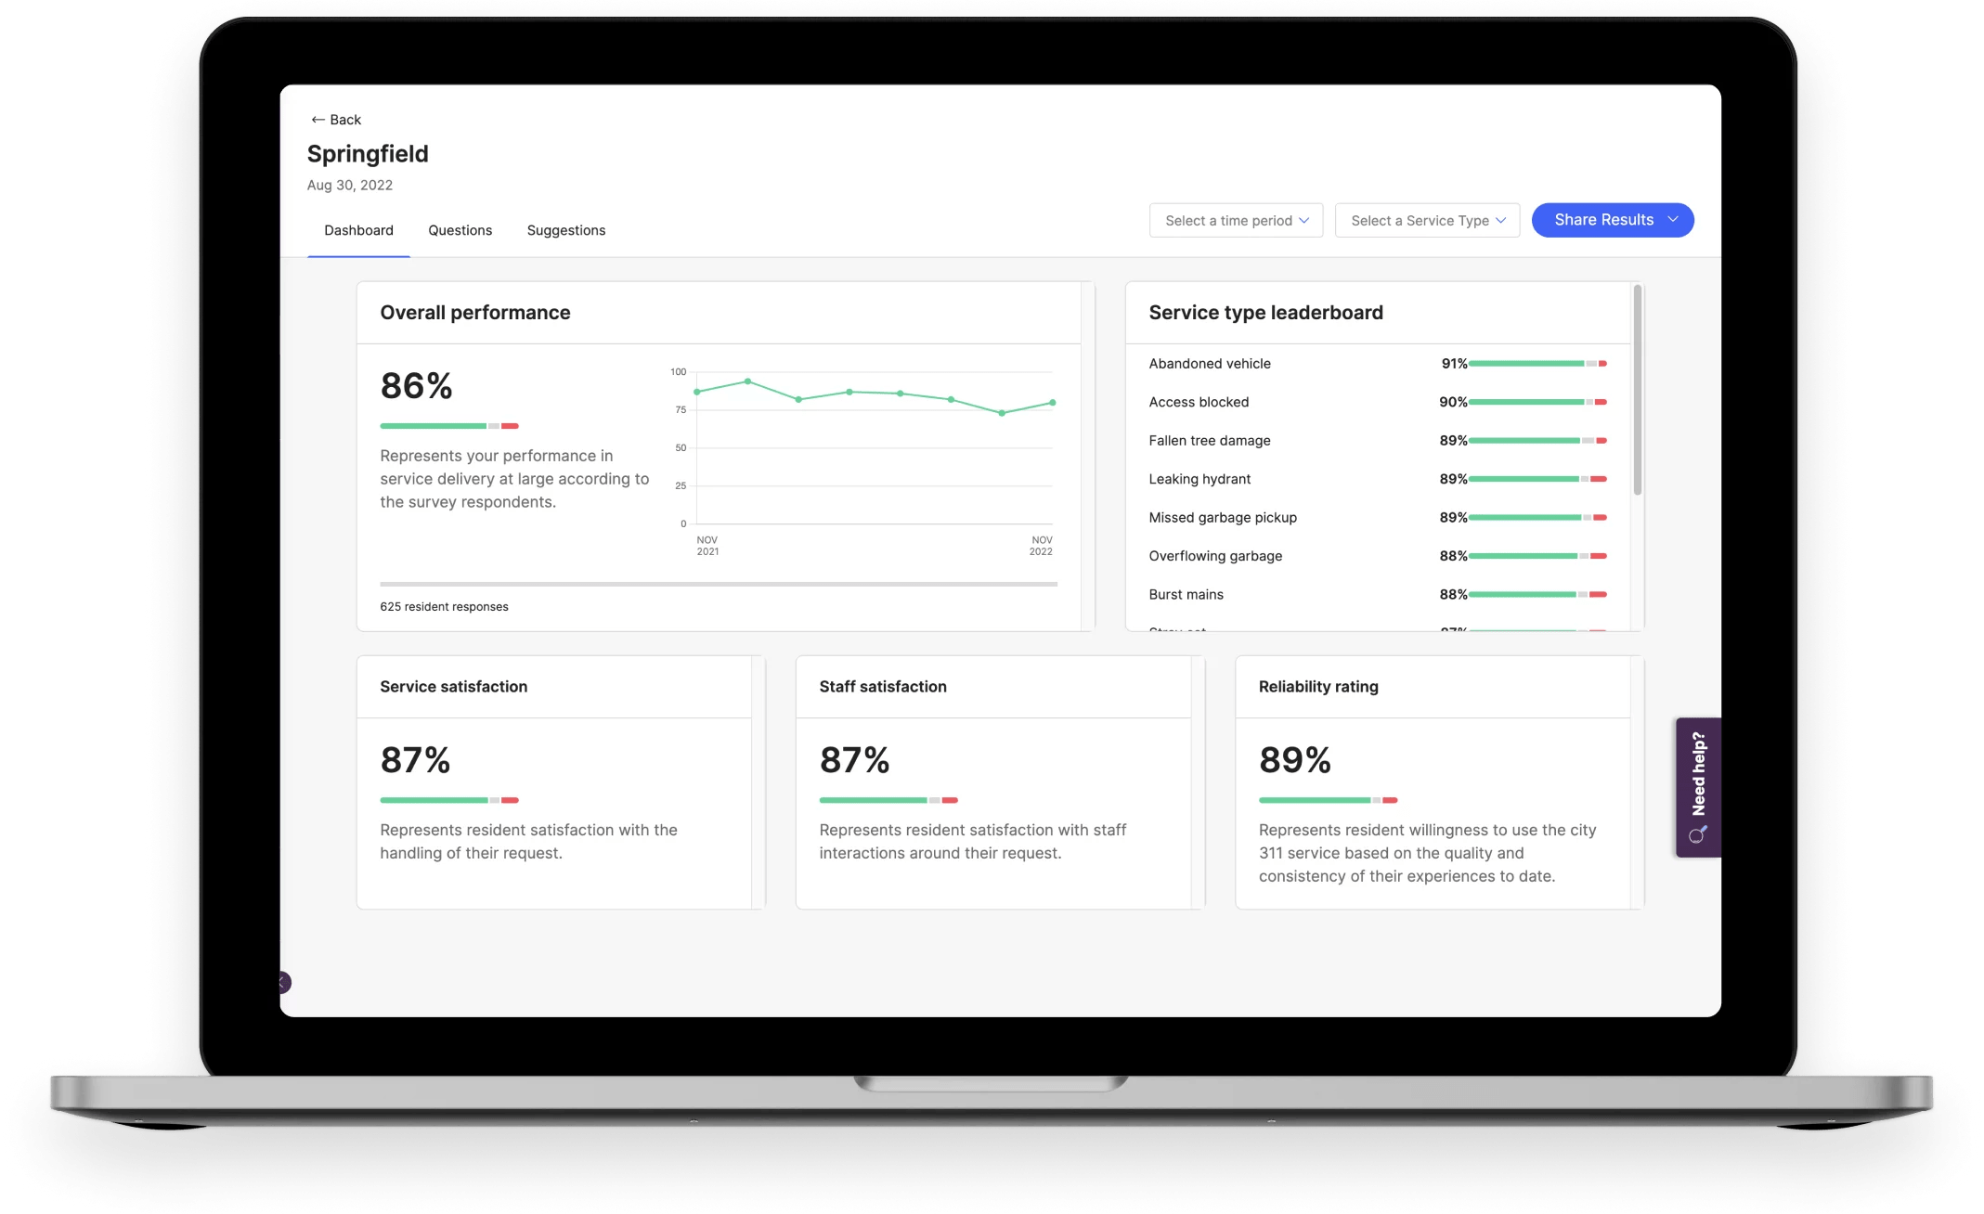1984x1214 pixels.
Task: Switch to the Suggestions tab
Action: coord(565,230)
